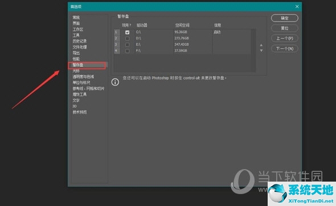Click the 启动 info cell for C:\
This screenshot has height=206, width=336.
(217, 32)
